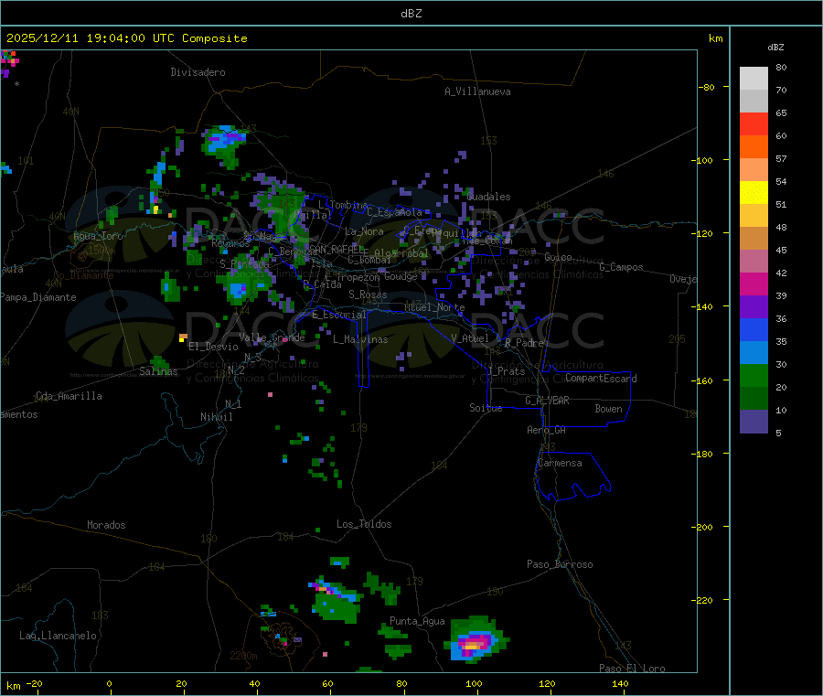Viewport: 823px width, 696px height.
Task: Select the Carmensa label
Action: coord(560,464)
